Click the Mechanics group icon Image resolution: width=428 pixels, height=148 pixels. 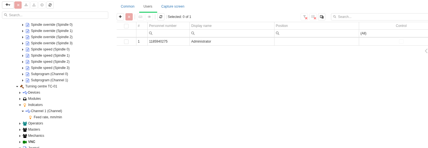(25, 136)
